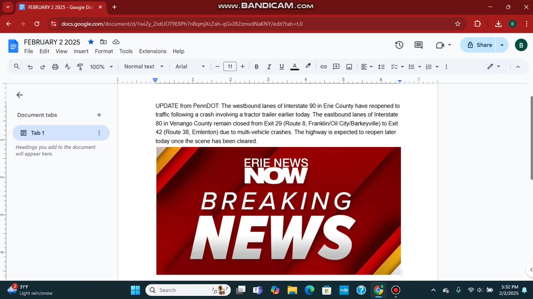Select the paint format tool
Screen dimensions: 533x299
[x=80, y=66]
